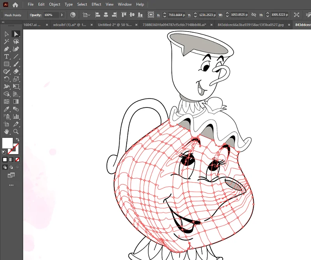
Task: Pick the Lasso tool
Action: click(16, 42)
